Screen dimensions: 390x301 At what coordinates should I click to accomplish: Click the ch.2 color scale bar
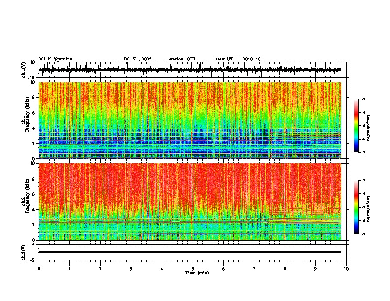point(356,207)
